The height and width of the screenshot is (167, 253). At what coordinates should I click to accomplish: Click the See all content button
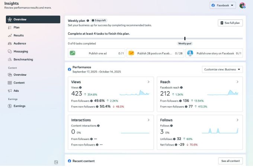(x=230, y=161)
